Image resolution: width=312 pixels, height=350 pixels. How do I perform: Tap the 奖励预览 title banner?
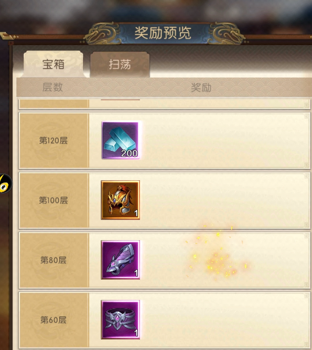pyautogui.click(x=163, y=33)
